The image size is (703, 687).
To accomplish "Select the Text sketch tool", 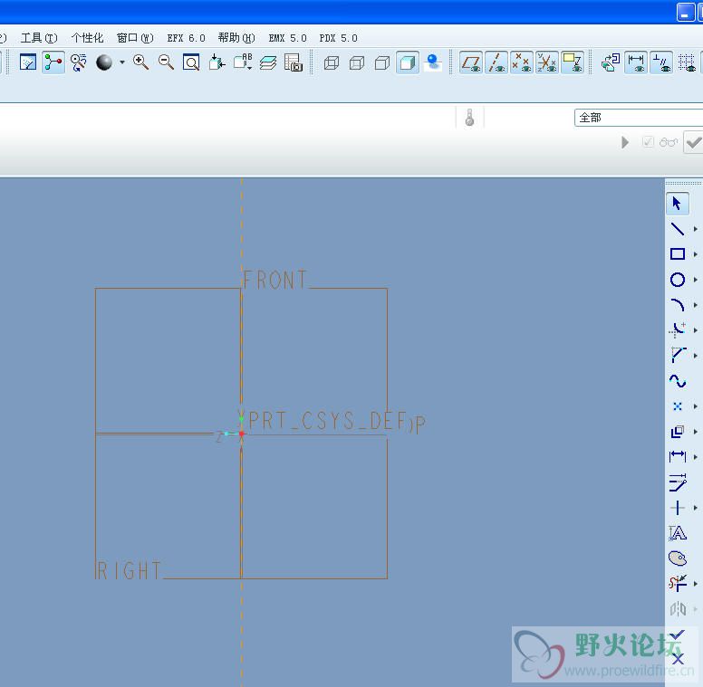I will pyautogui.click(x=677, y=533).
